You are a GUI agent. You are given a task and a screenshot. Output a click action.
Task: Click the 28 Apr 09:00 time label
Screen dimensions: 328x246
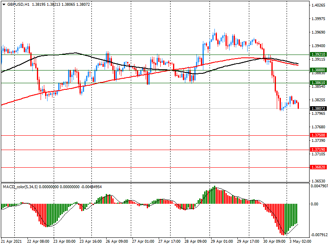pyautogui.click(x=197, y=241)
